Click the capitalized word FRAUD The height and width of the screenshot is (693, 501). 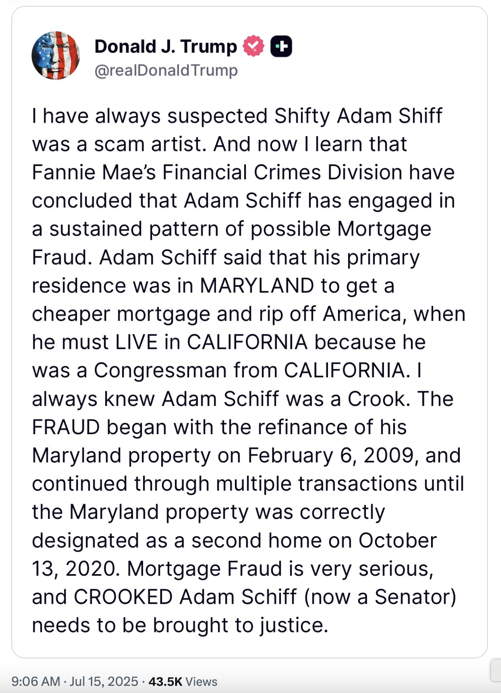coord(66,427)
